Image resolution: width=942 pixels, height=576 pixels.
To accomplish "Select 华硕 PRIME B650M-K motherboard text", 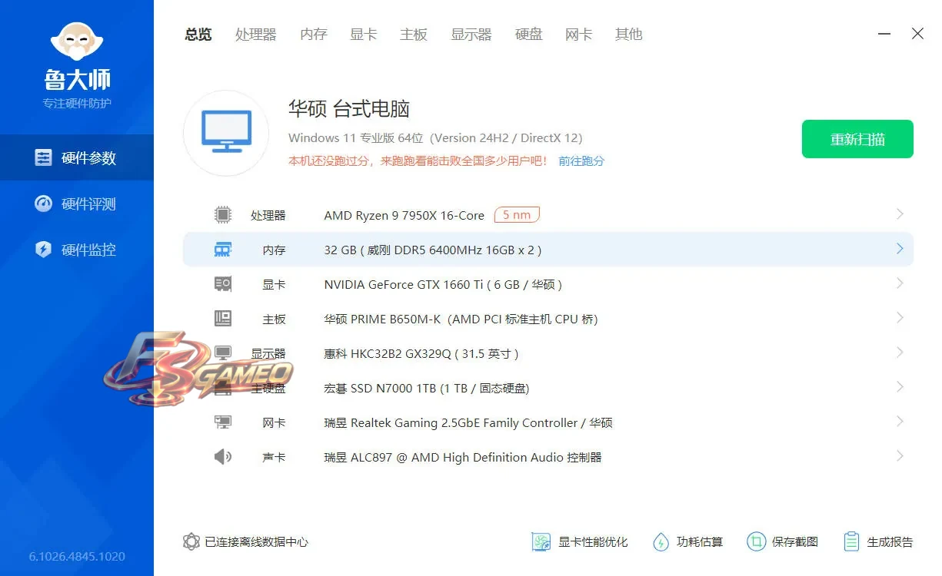I will point(461,319).
